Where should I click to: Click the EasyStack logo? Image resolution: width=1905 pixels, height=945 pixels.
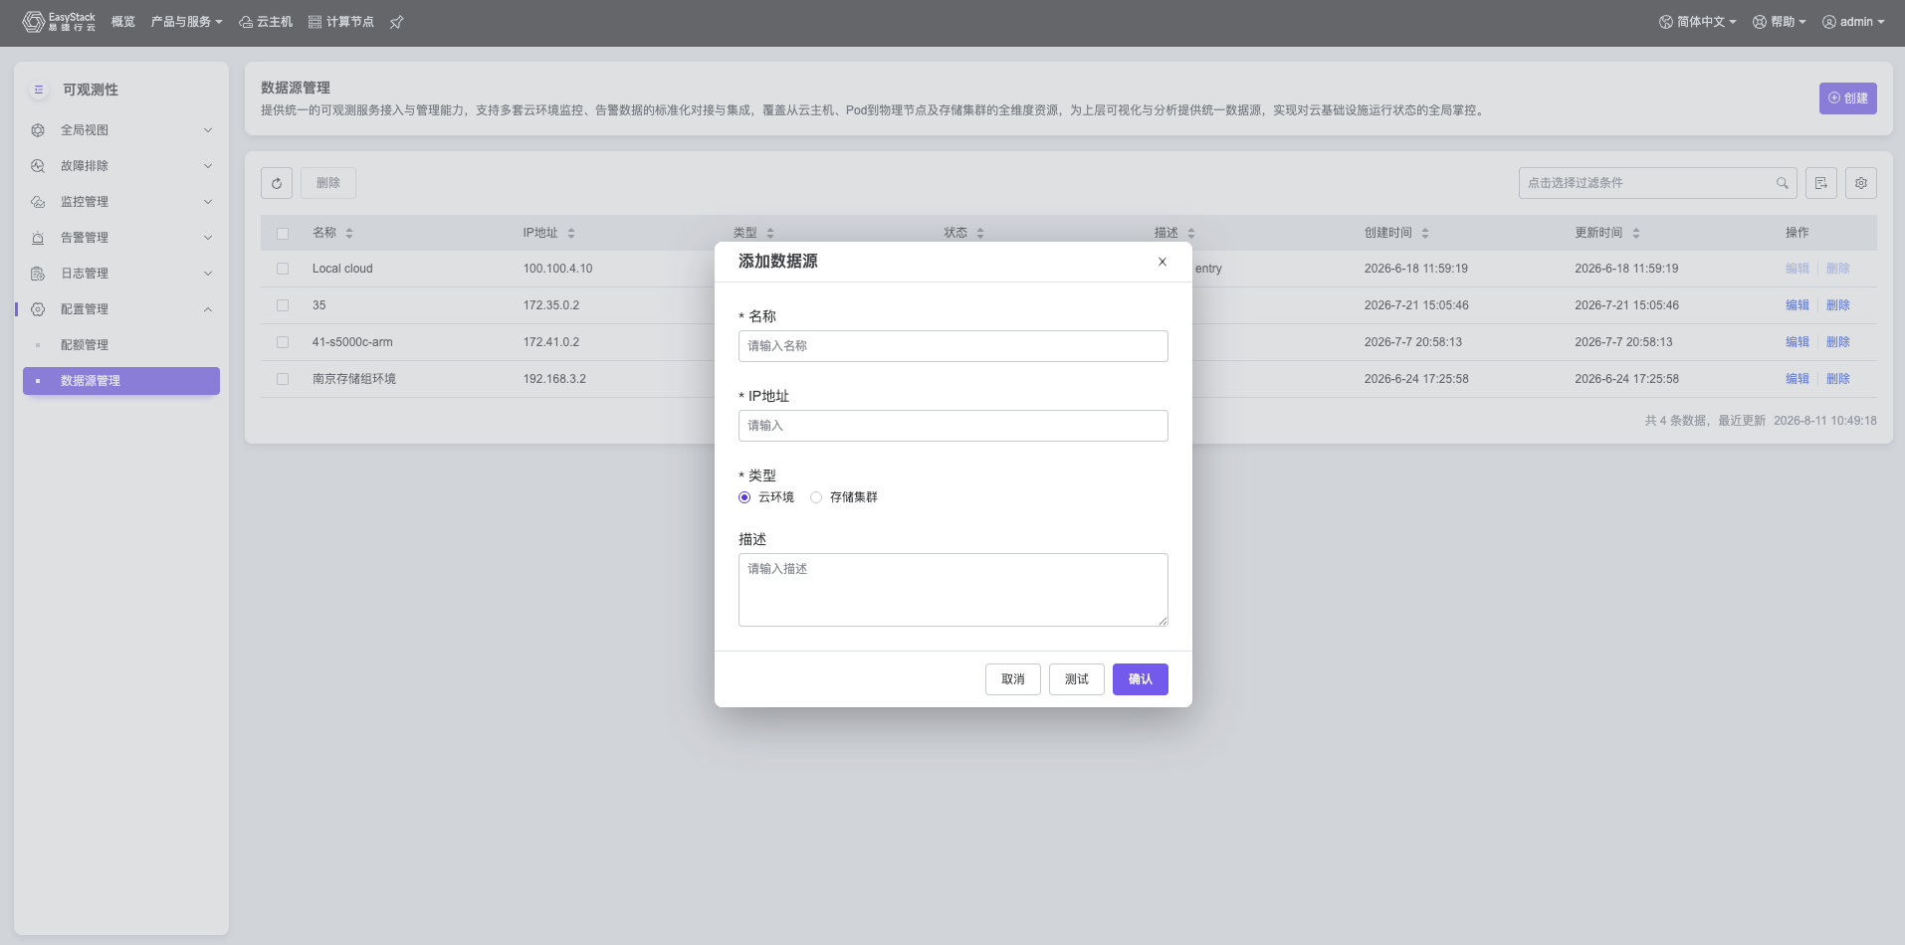click(60, 22)
